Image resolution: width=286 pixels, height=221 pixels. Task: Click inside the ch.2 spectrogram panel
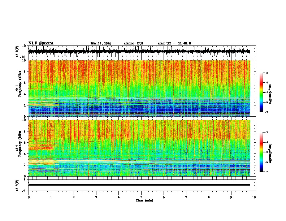[139, 148]
